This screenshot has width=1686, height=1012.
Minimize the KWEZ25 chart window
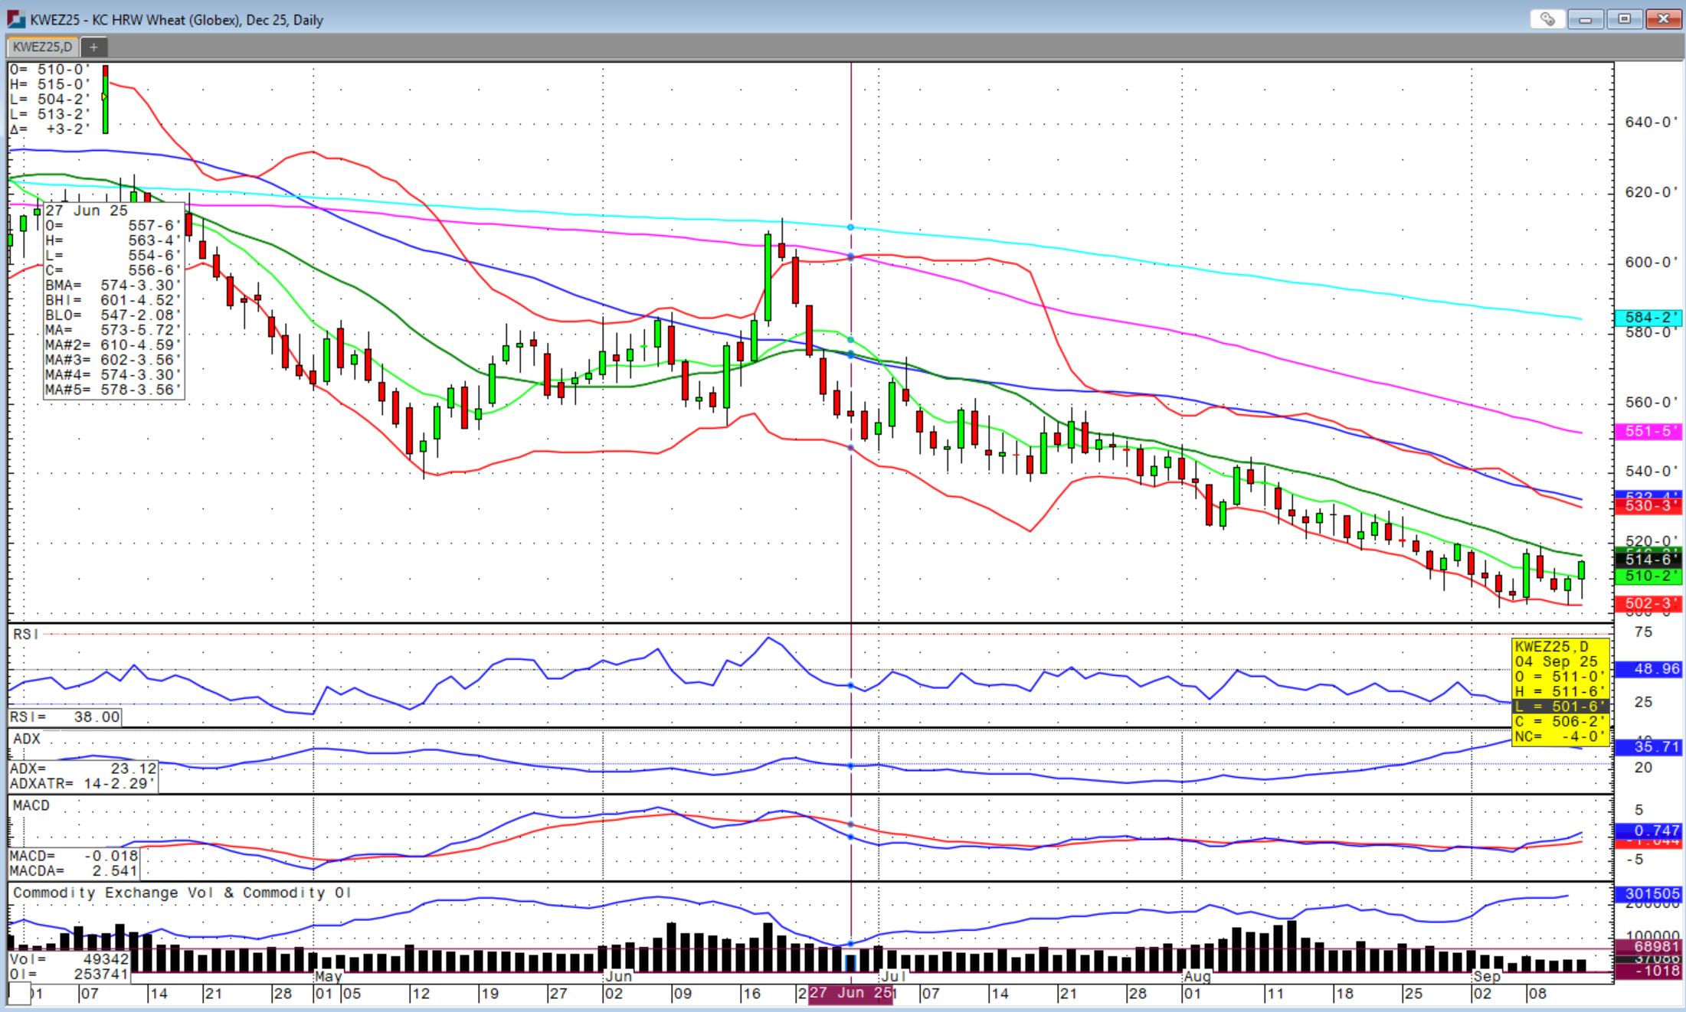1586,19
